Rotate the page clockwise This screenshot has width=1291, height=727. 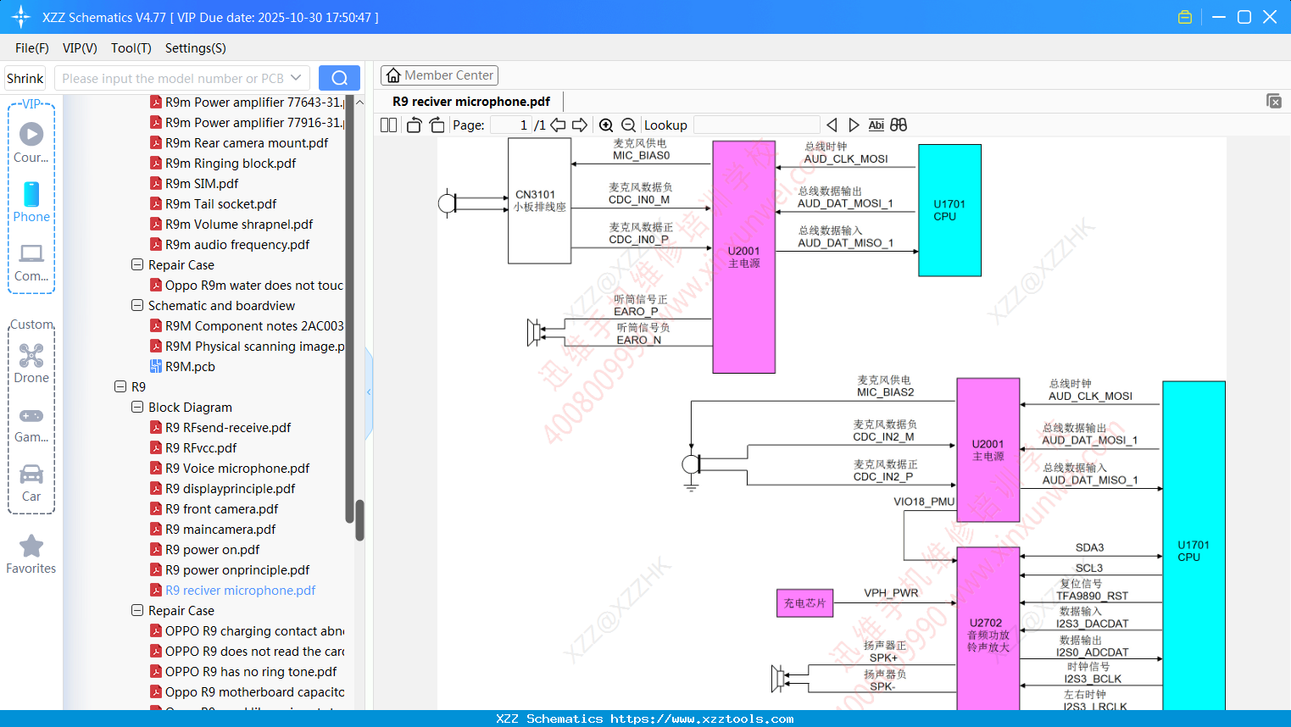(437, 125)
